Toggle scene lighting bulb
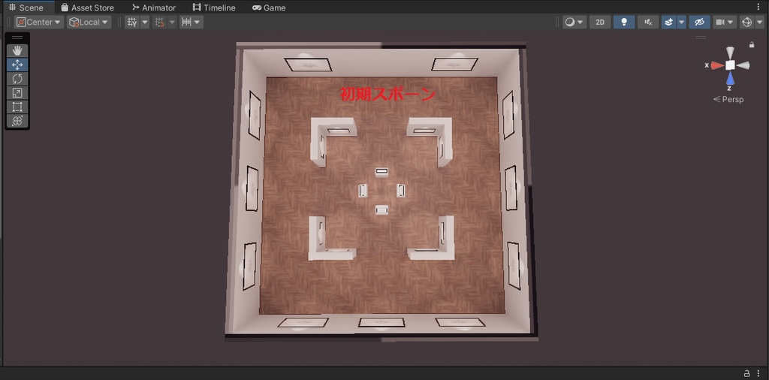The height and width of the screenshot is (380, 769). 624,22
